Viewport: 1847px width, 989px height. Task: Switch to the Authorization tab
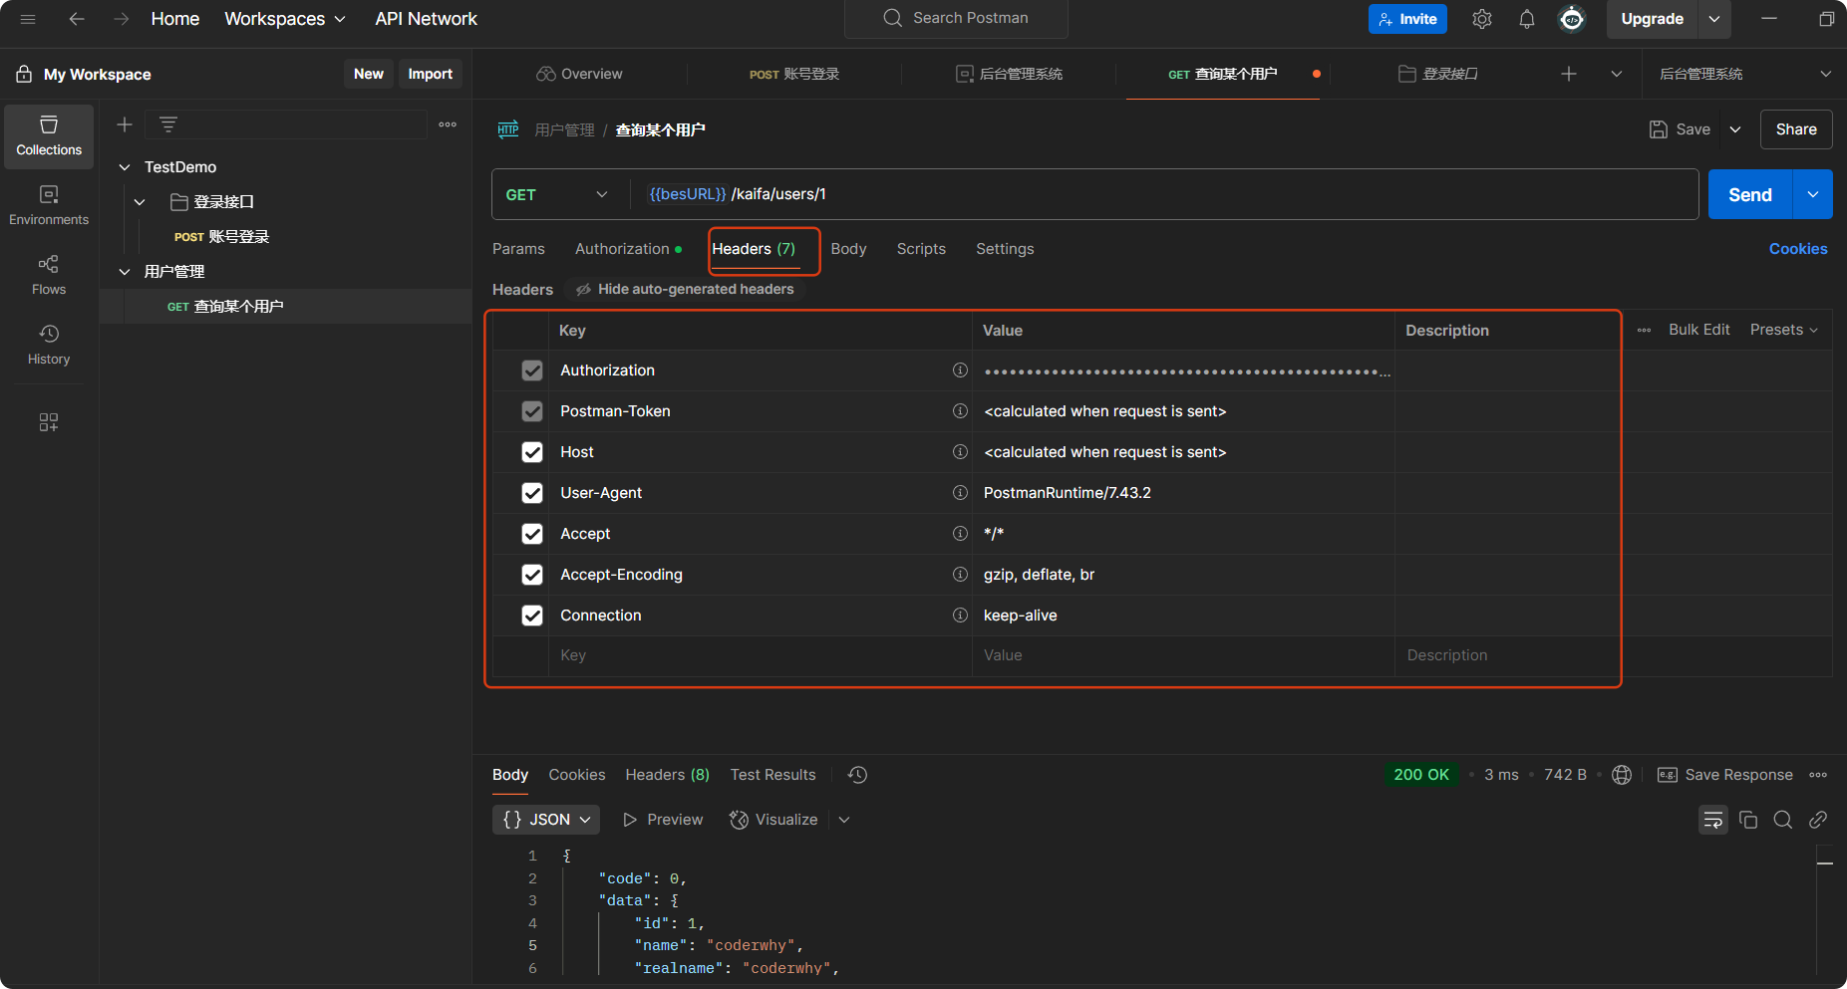(628, 249)
